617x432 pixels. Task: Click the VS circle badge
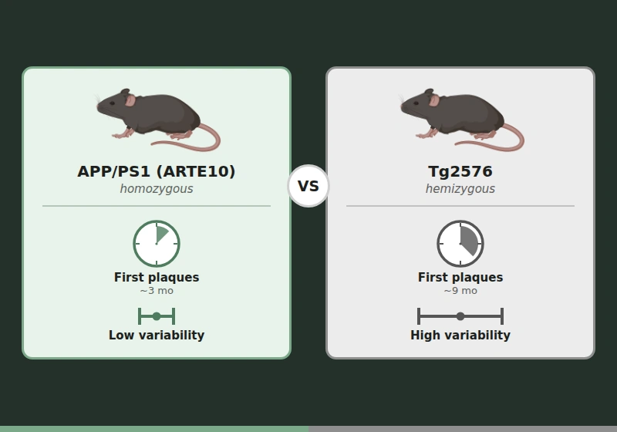pyautogui.click(x=308, y=186)
